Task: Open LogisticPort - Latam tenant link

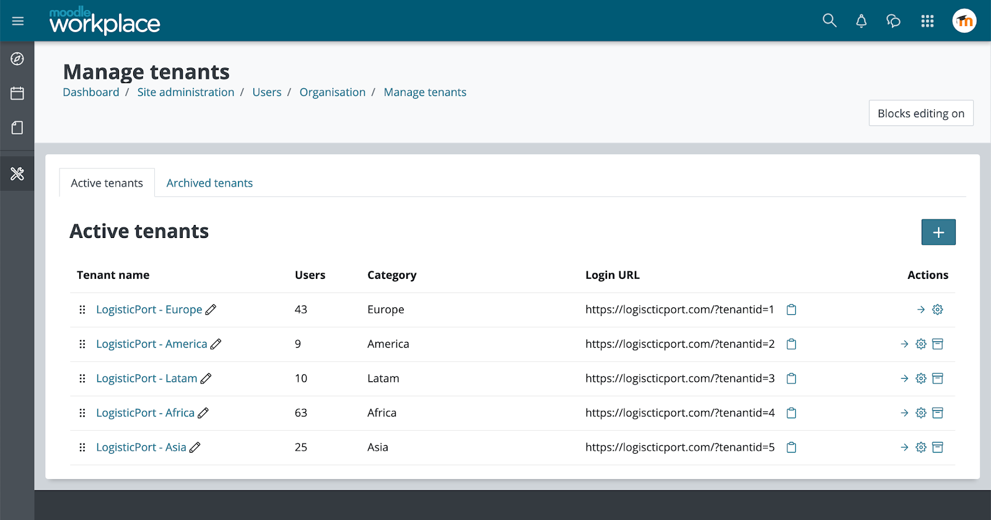Action: [x=147, y=378]
